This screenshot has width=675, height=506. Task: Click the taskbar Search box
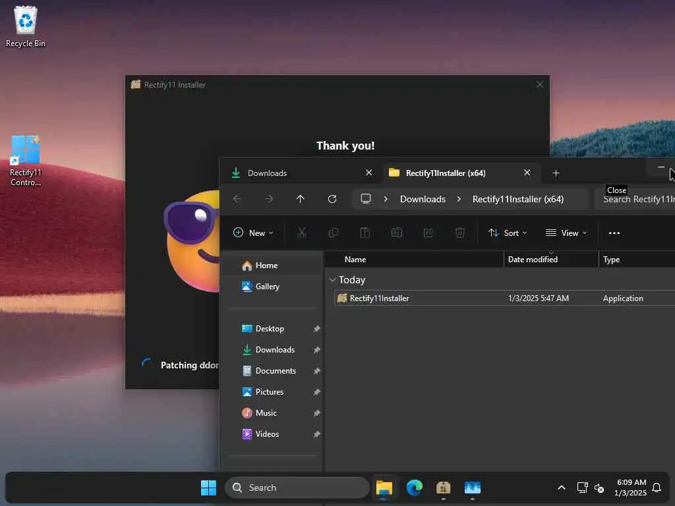(297, 488)
